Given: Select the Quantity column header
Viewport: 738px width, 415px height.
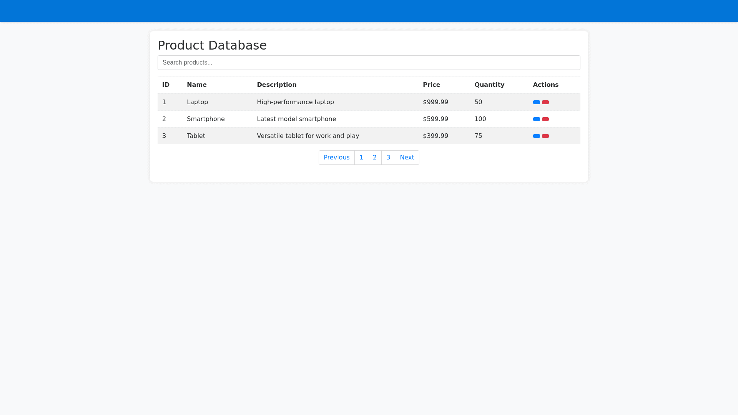Looking at the screenshot, I should (x=489, y=85).
